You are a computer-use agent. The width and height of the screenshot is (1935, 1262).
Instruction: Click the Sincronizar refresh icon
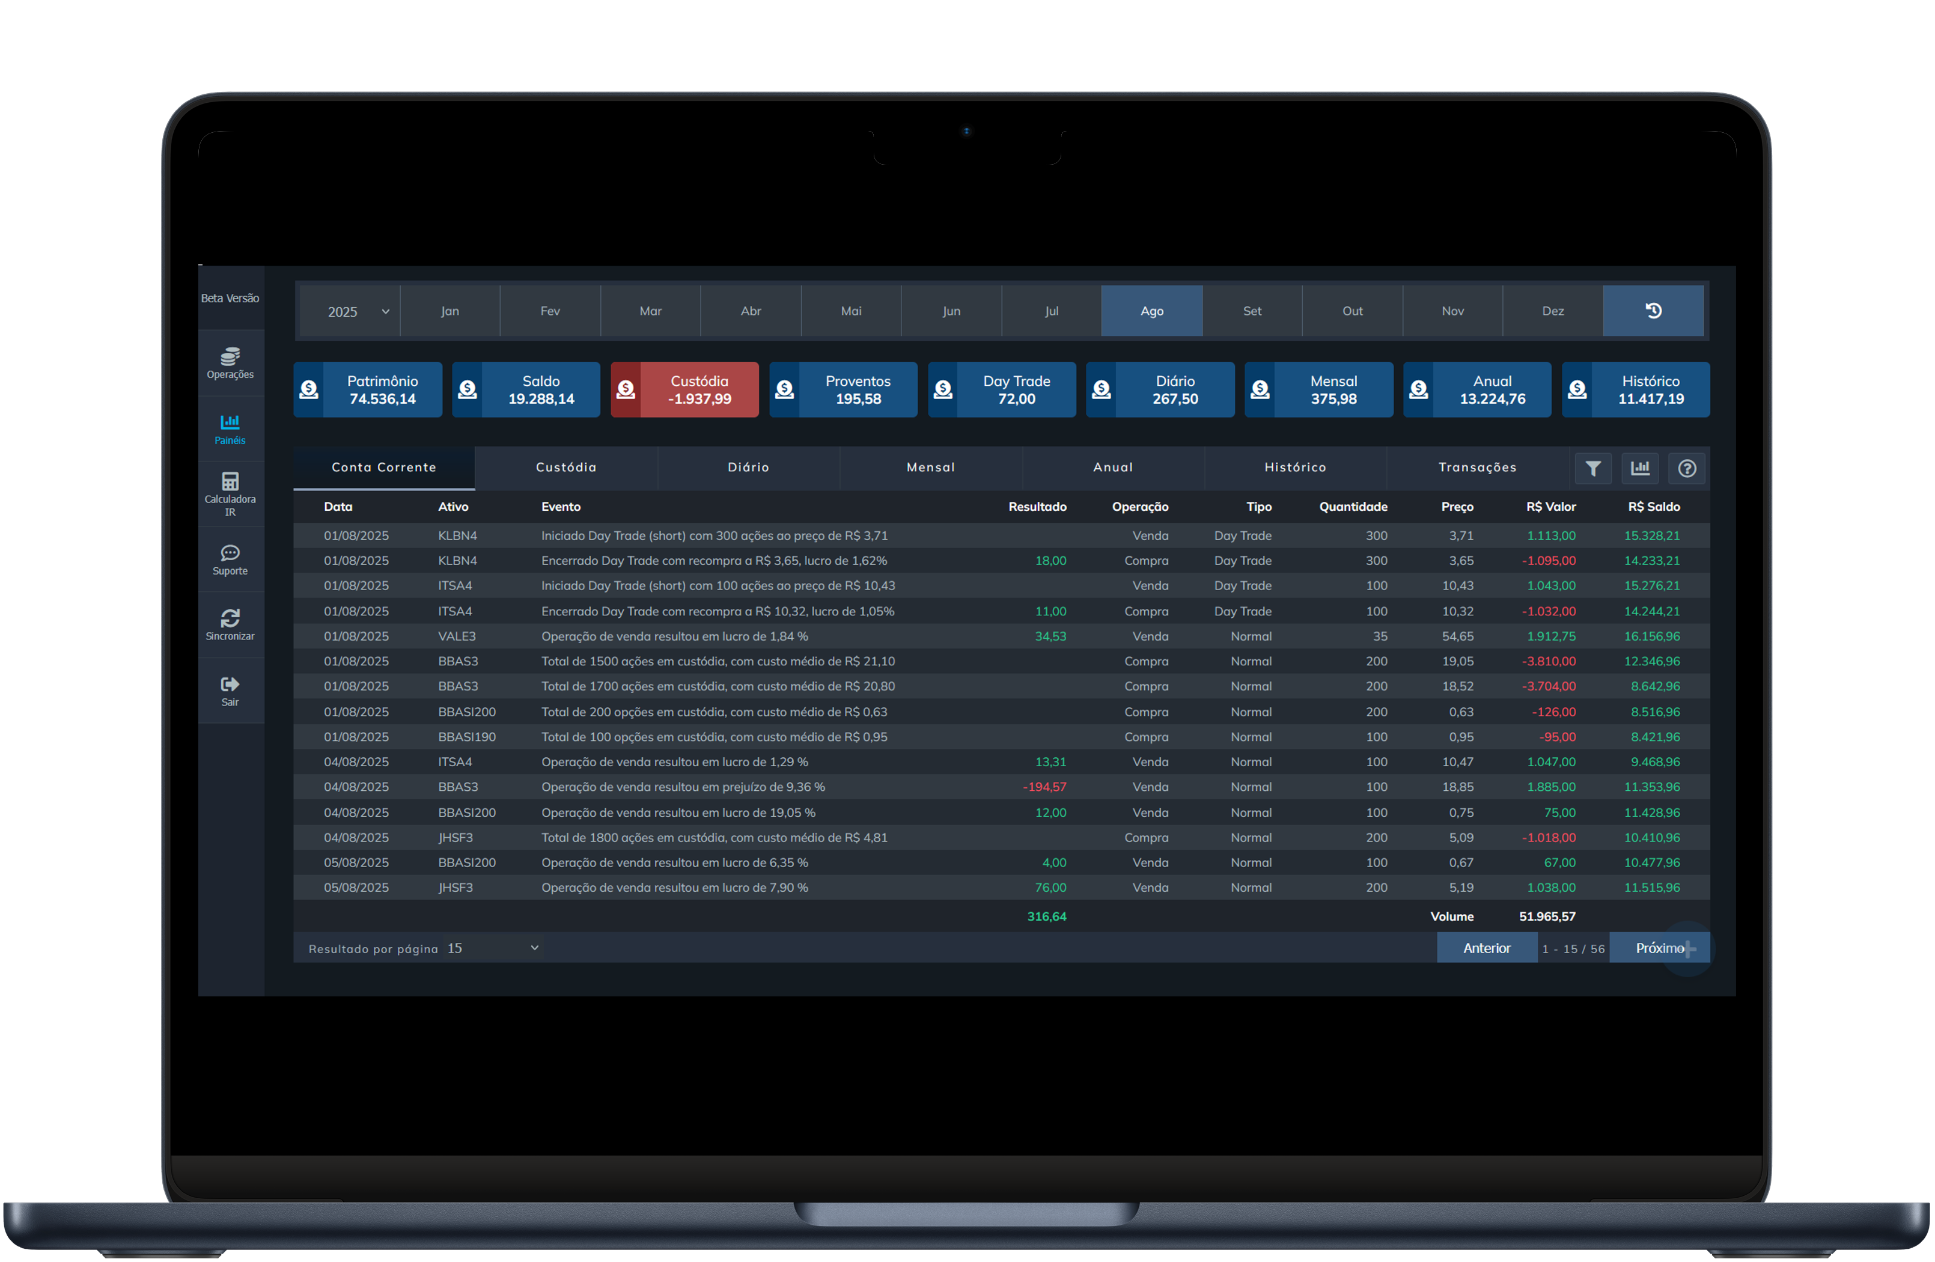tap(230, 618)
